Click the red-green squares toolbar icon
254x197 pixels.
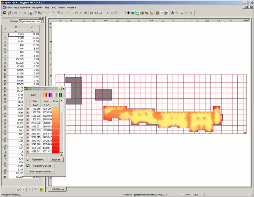tap(147, 13)
